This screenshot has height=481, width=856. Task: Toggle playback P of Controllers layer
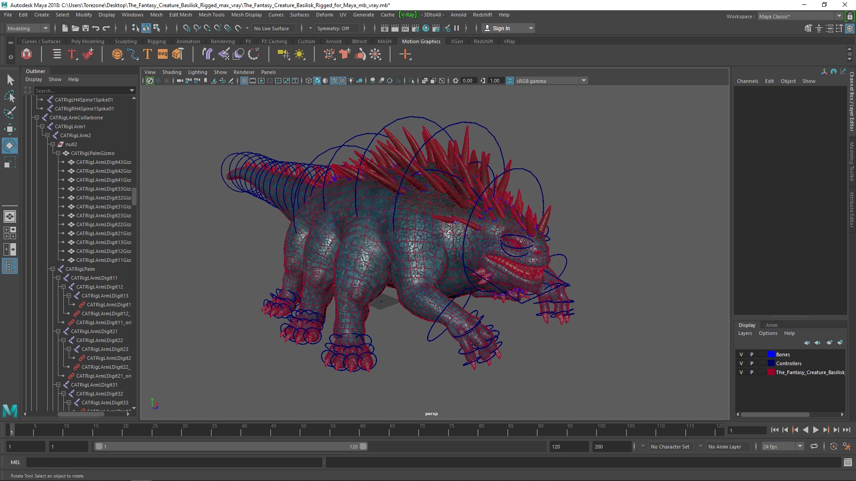click(x=752, y=363)
